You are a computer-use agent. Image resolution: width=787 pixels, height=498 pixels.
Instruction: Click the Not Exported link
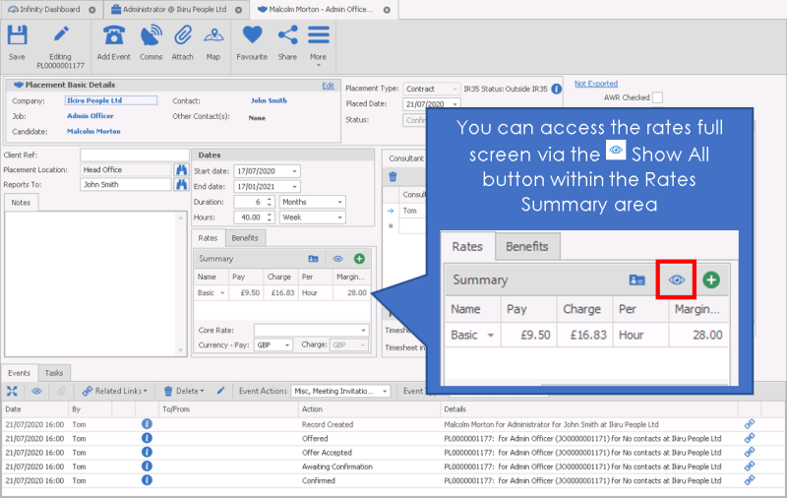595,84
